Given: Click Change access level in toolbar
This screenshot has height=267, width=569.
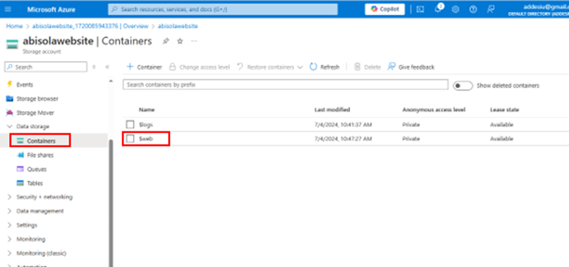Looking at the screenshot, I should (x=200, y=67).
